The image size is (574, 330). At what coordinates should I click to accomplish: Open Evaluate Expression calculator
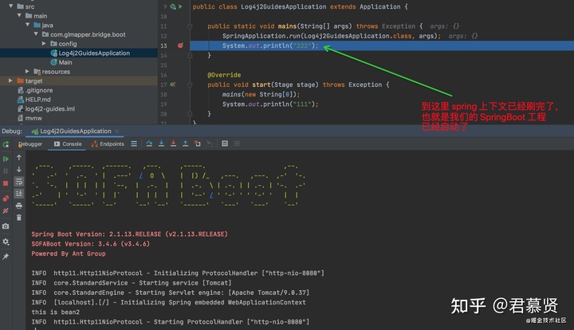click(x=225, y=143)
